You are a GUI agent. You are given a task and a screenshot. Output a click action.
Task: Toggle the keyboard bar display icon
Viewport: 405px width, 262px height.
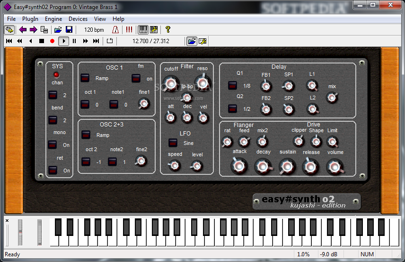point(143,30)
